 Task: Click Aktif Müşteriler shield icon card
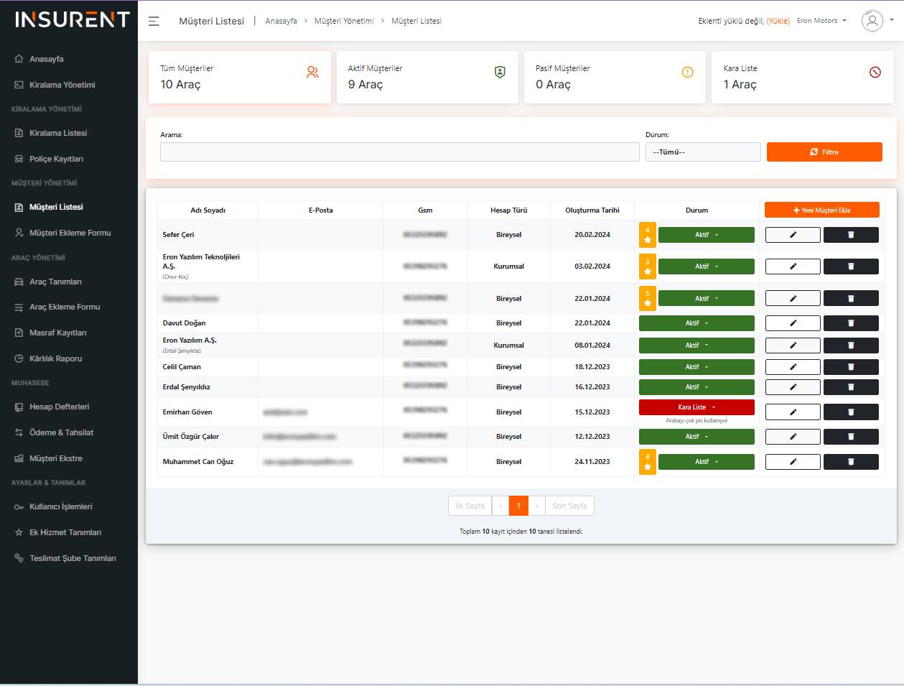coord(500,73)
